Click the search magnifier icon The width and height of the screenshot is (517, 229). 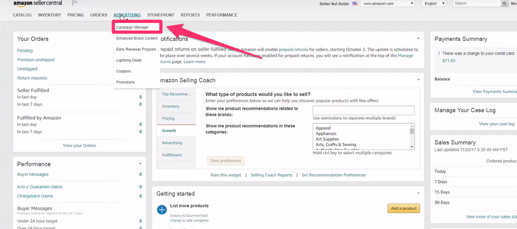505,4
